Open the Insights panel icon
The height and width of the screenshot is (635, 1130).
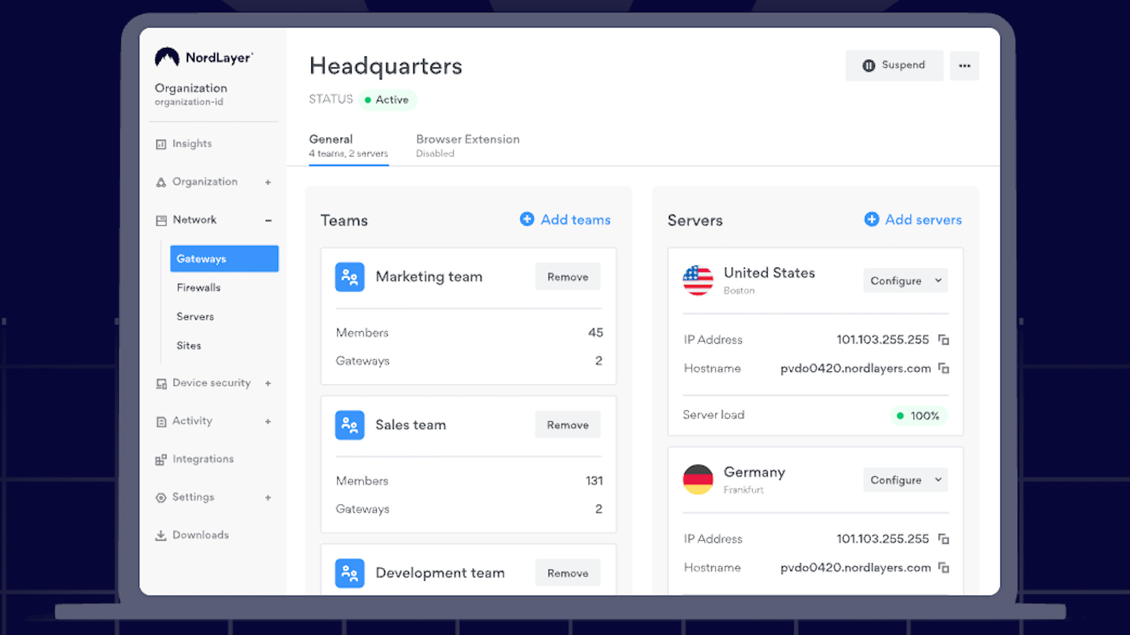pyautogui.click(x=161, y=144)
